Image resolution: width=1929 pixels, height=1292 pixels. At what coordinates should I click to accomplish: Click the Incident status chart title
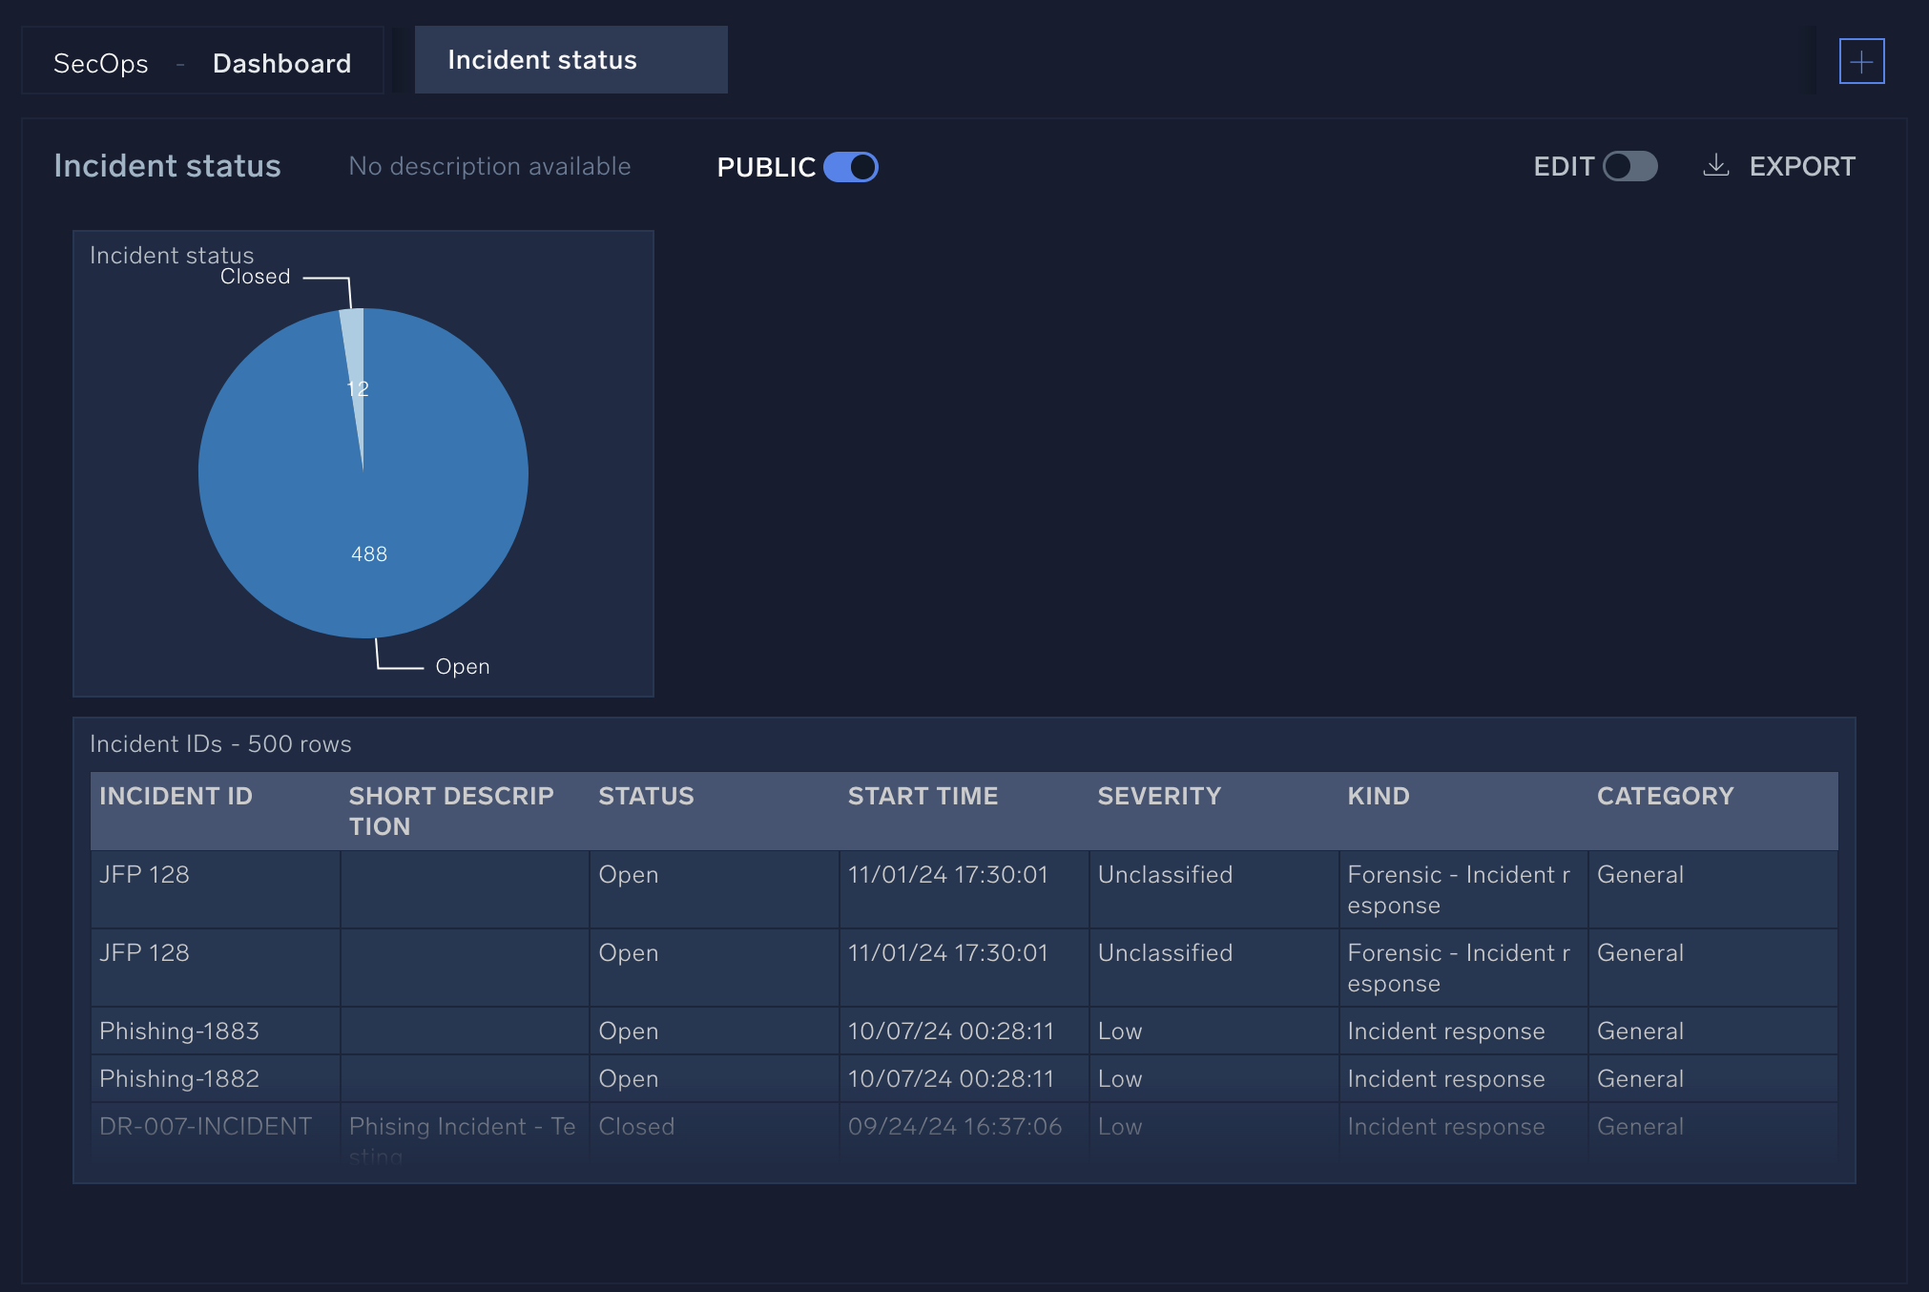171,255
